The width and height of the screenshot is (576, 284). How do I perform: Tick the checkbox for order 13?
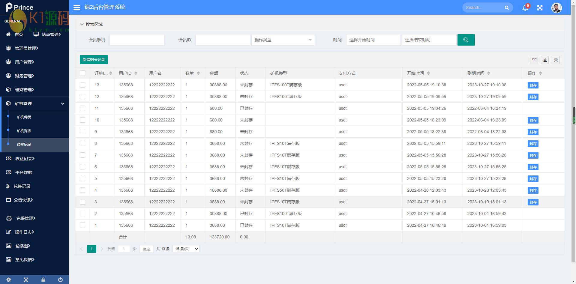(82, 85)
